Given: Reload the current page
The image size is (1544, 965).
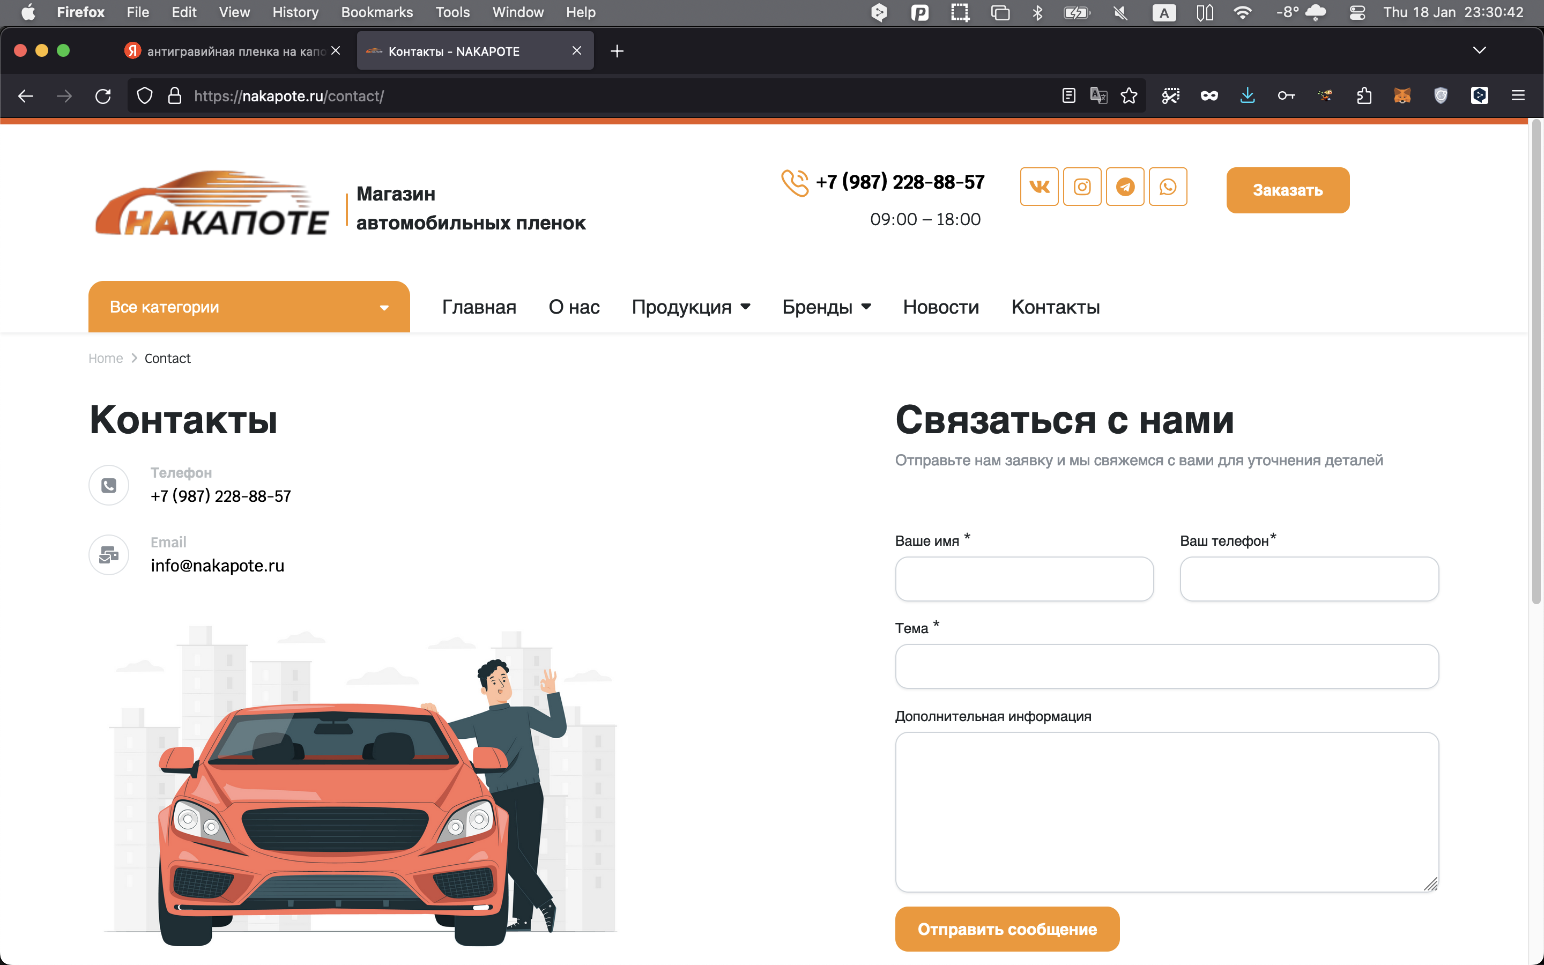Looking at the screenshot, I should (x=103, y=96).
